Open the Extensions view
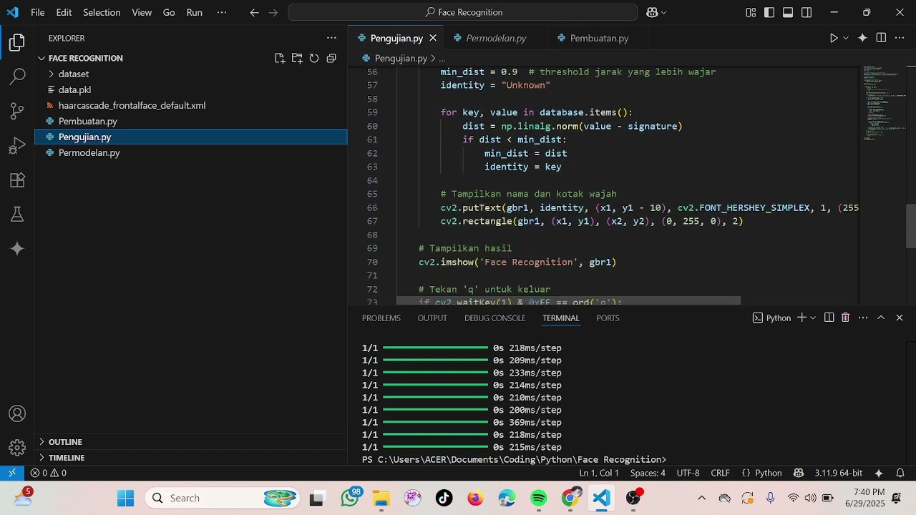Viewport: 916px width, 515px height. click(x=17, y=180)
